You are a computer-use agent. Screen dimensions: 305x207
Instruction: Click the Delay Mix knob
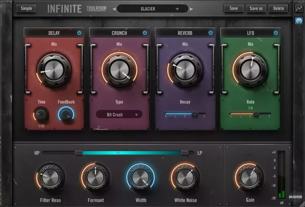54,69
